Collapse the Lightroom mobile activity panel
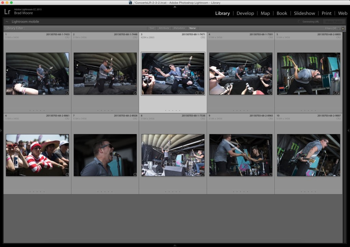350x247 pixels. pos(6,21)
